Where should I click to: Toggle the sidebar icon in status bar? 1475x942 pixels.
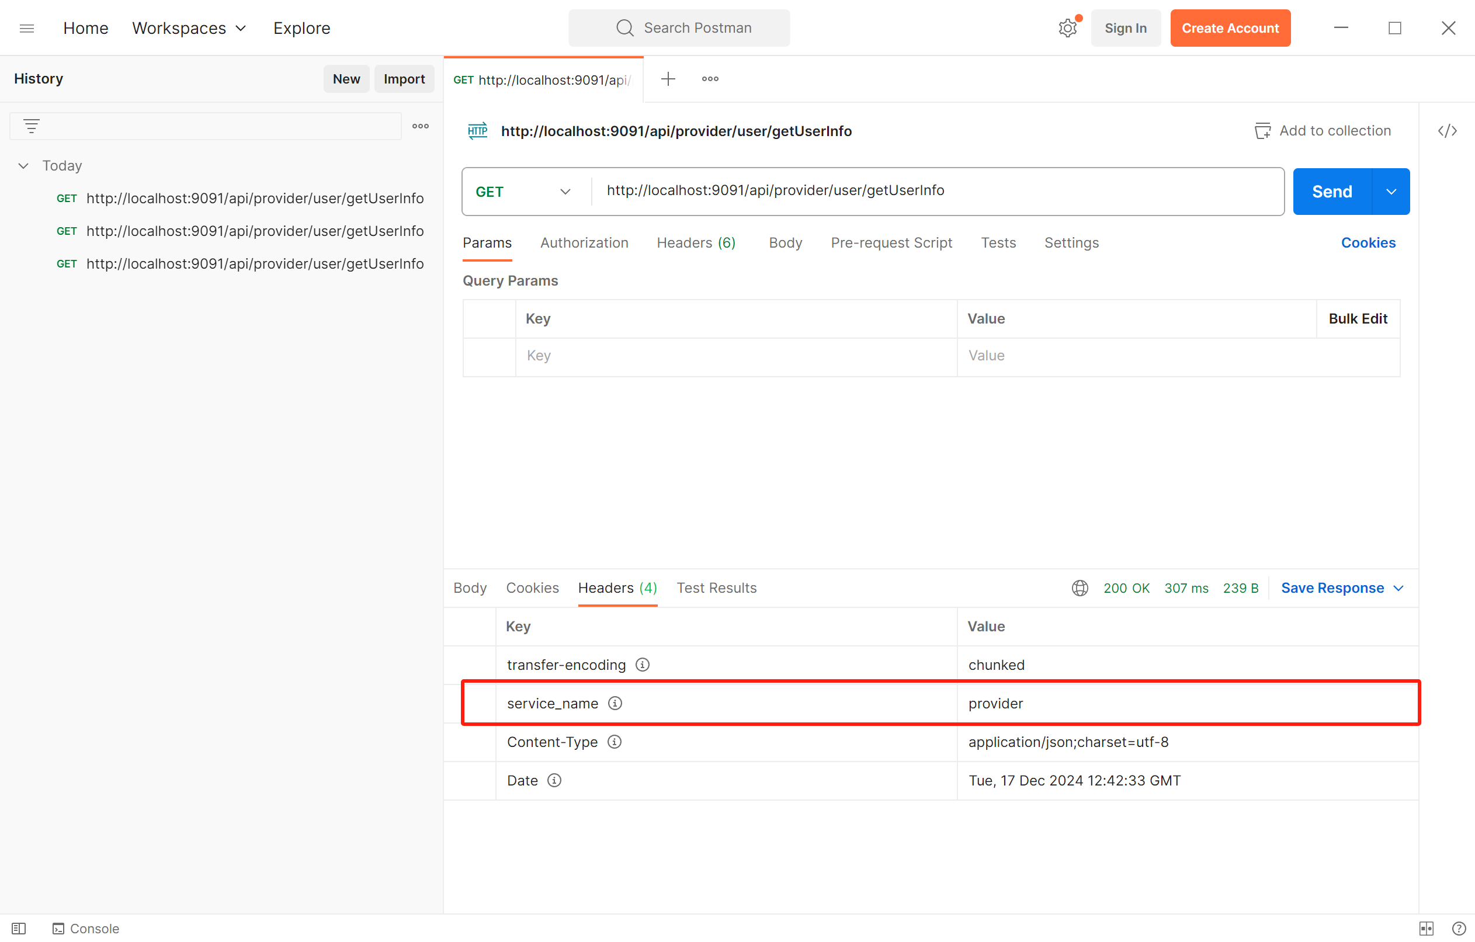pos(18,929)
